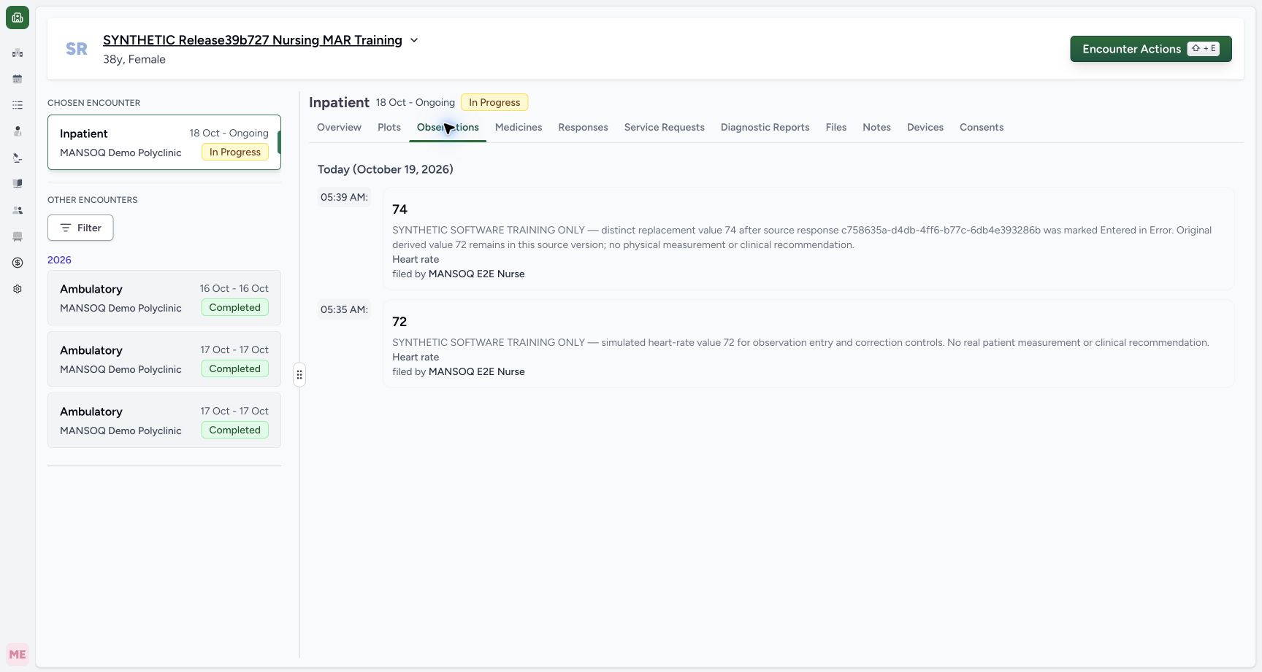Viewport: 1262px width, 672px height.
Task: Click the panel resize grip handle
Action: (299, 374)
